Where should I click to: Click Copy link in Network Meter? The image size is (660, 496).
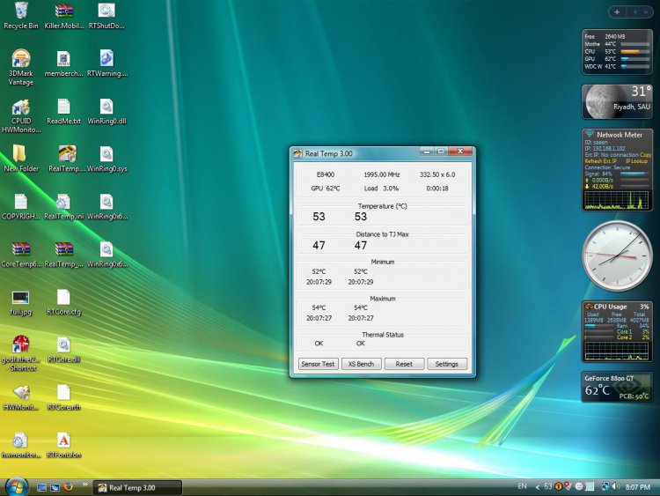click(646, 155)
